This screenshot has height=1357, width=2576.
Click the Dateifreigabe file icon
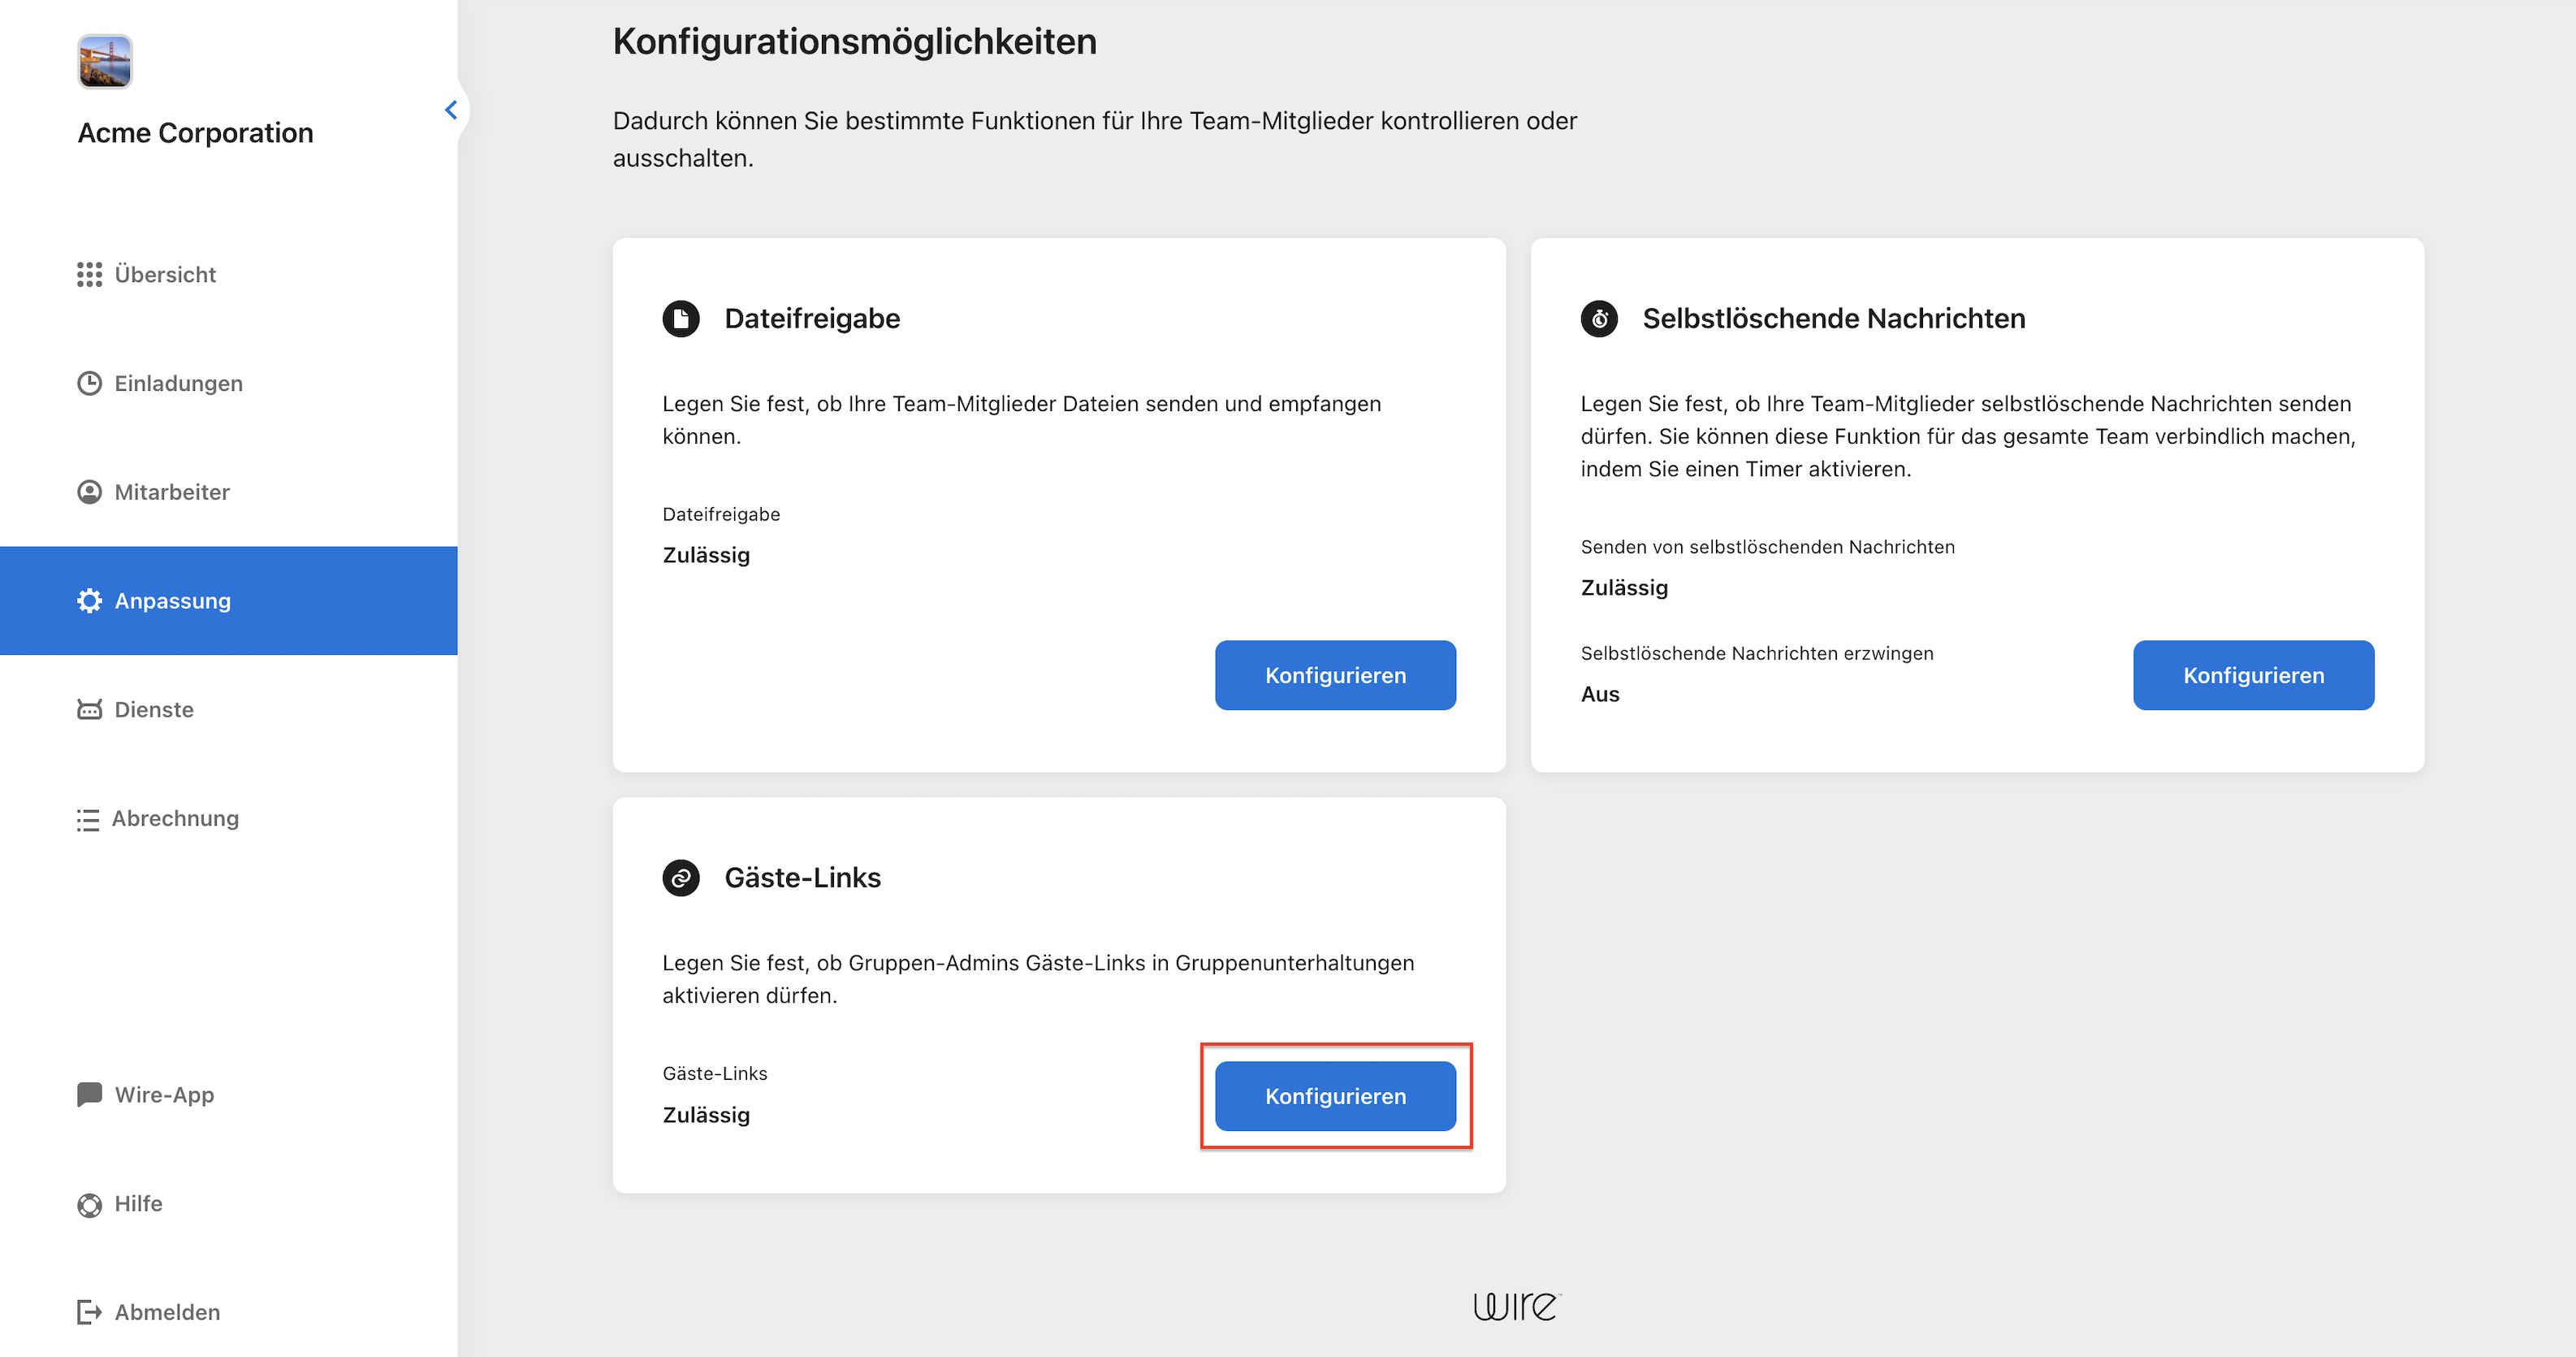pyautogui.click(x=681, y=319)
